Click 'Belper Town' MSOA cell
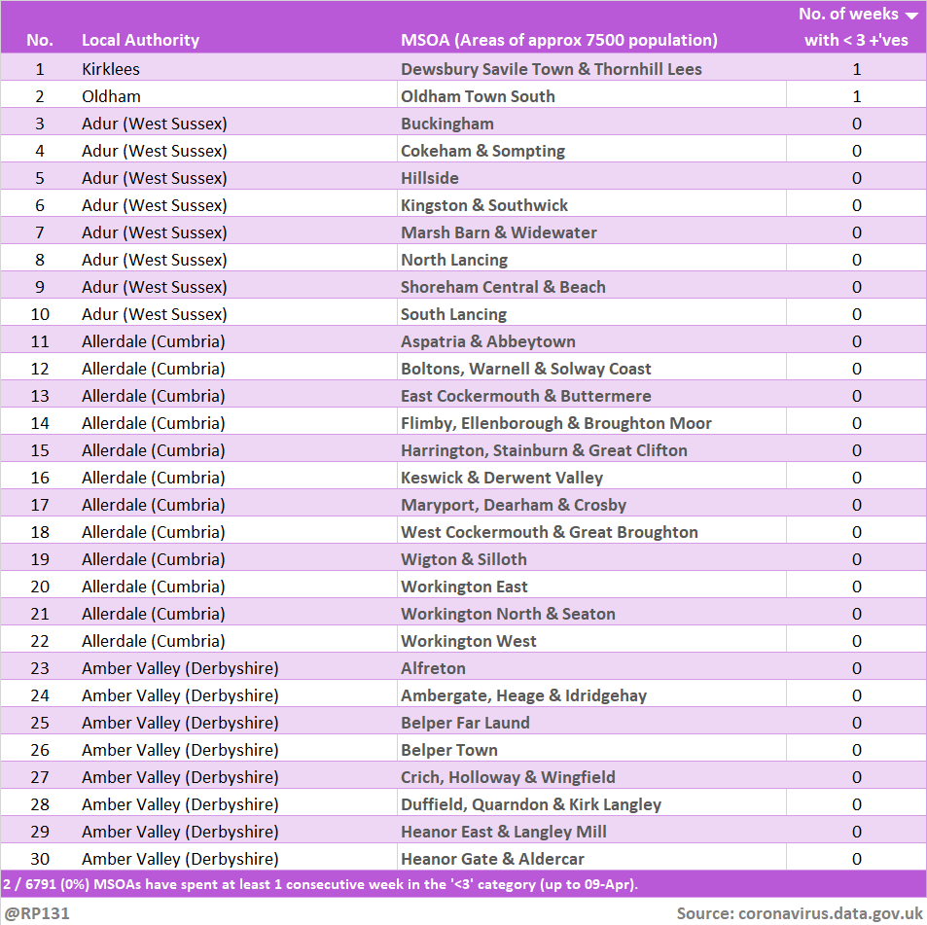927x925 pixels. pyautogui.click(x=449, y=750)
